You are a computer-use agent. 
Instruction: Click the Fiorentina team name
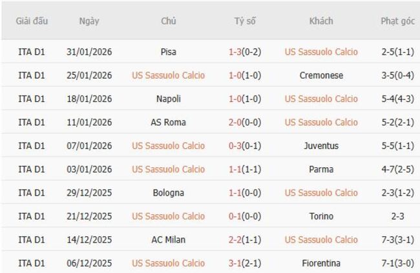(x=321, y=263)
